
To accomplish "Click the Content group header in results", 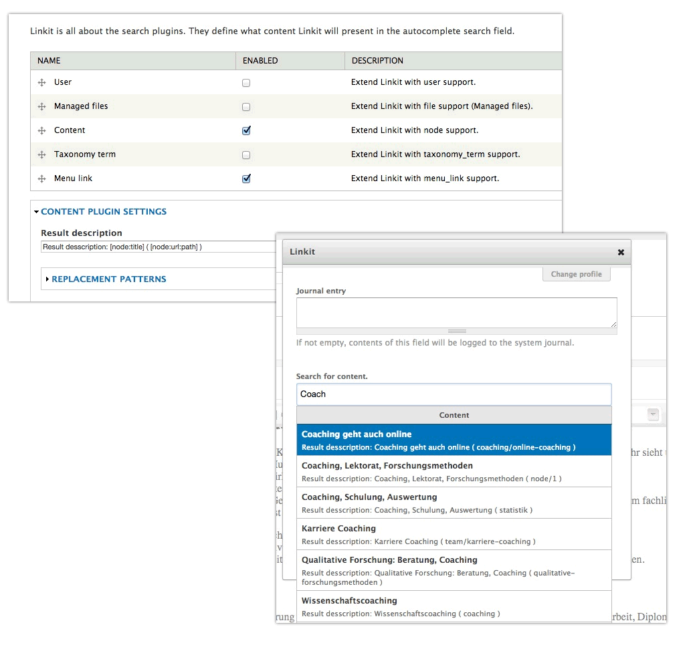I will click(x=454, y=415).
